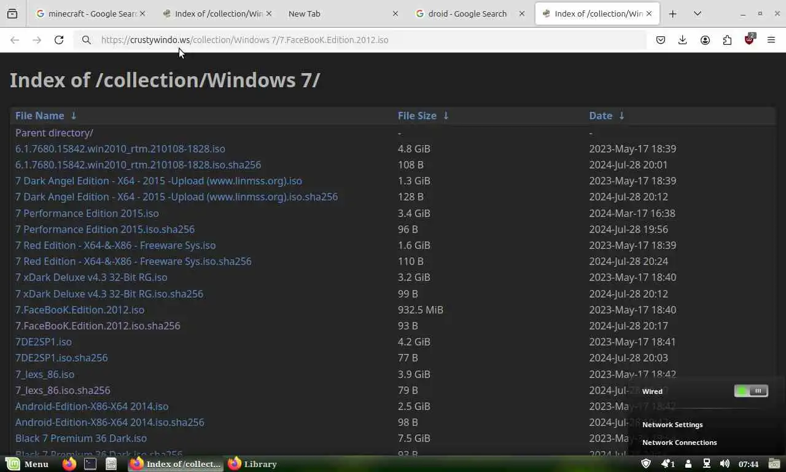Screen dimensions: 786x472
Task: Click the show desktop folder icon in tray
Action: [774, 464]
